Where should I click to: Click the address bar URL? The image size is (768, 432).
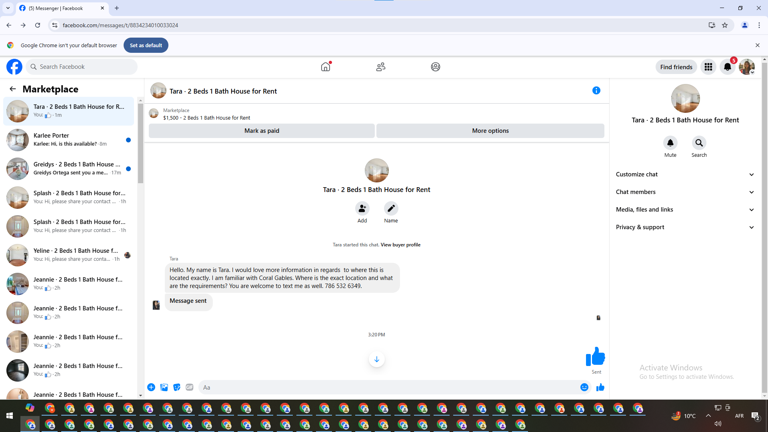pyautogui.click(x=120, y=25)
